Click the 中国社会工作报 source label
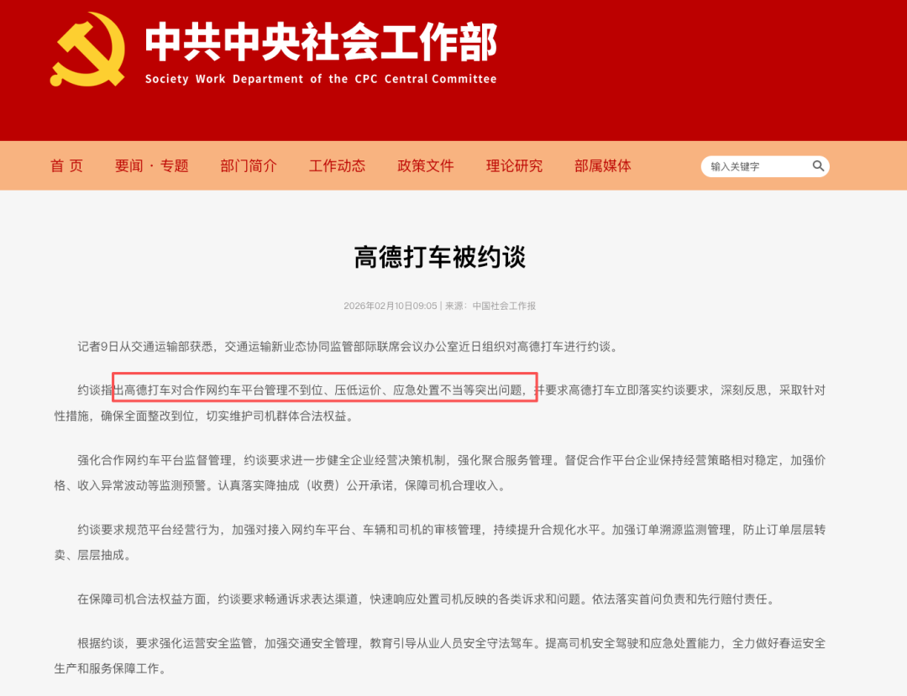Viewport: 907px width, 696px height. click(x=504, y=306)
